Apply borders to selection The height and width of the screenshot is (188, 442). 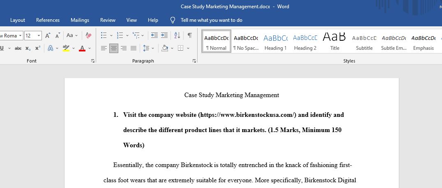(x=180, y=48)
